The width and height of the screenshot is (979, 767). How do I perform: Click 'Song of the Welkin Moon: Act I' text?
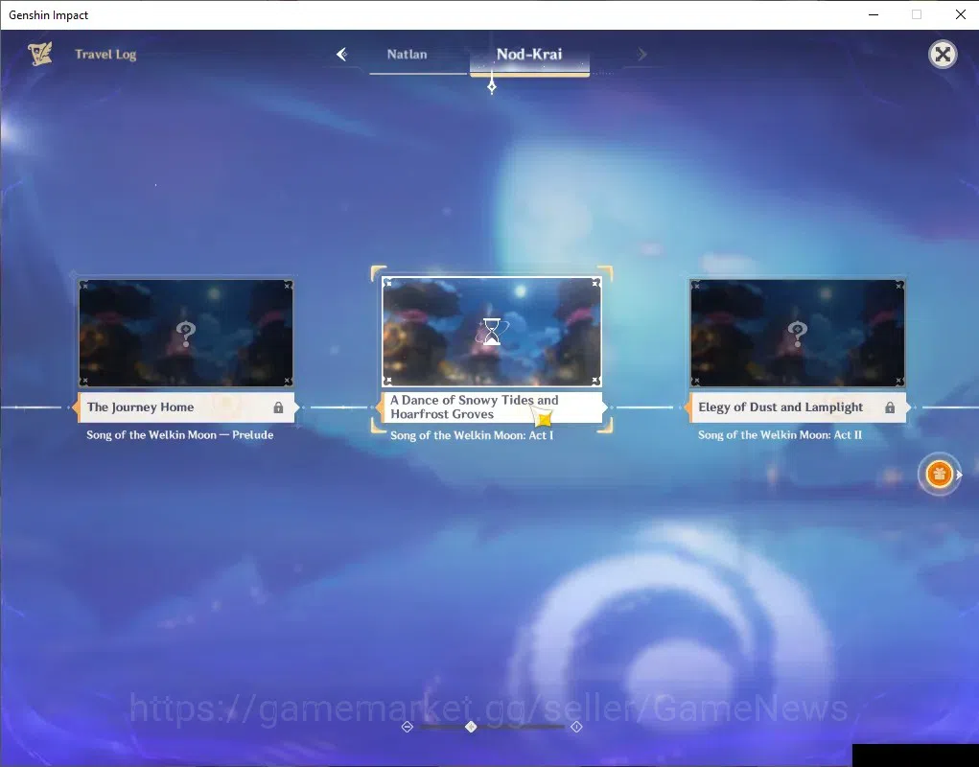point(472,435)
